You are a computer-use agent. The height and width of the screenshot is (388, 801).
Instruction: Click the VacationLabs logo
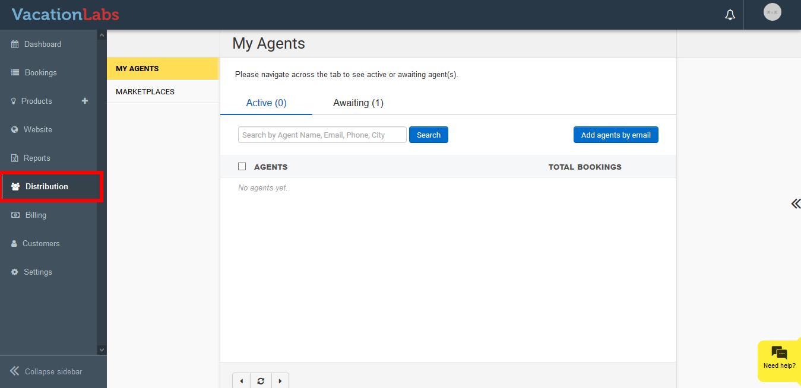coord(65,14)
